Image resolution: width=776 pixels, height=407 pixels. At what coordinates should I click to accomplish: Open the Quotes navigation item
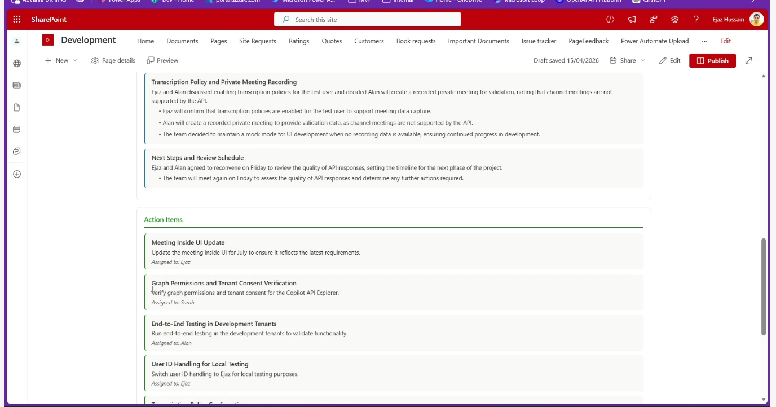332,41
